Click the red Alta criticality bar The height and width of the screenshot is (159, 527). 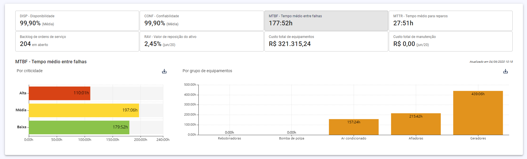point(60,93)
